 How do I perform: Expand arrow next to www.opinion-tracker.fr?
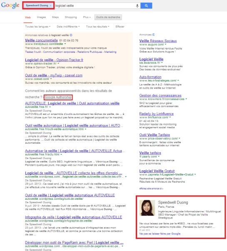click(58, 64)
